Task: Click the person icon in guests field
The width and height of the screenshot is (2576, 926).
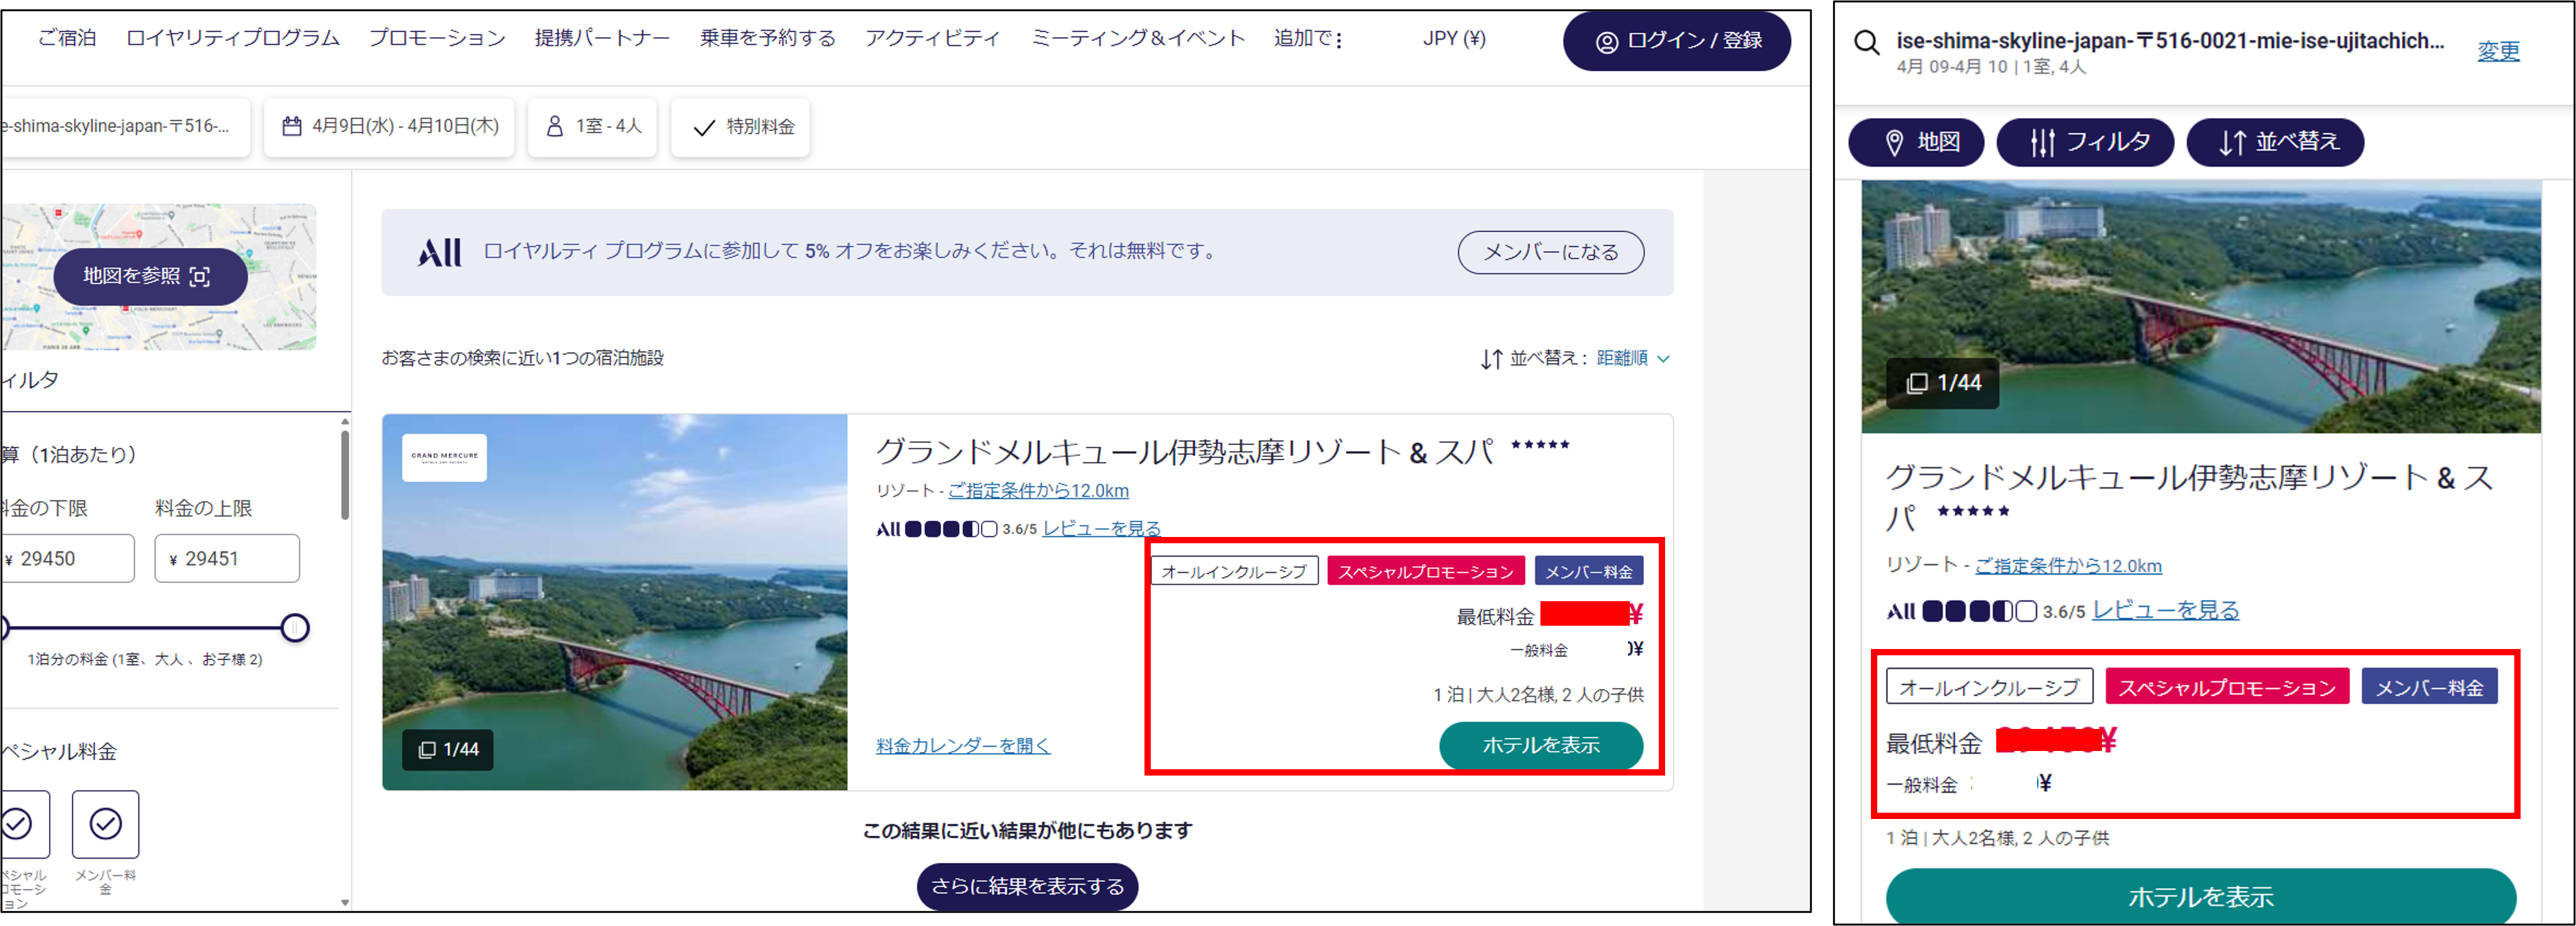Action: coord(555,127)
